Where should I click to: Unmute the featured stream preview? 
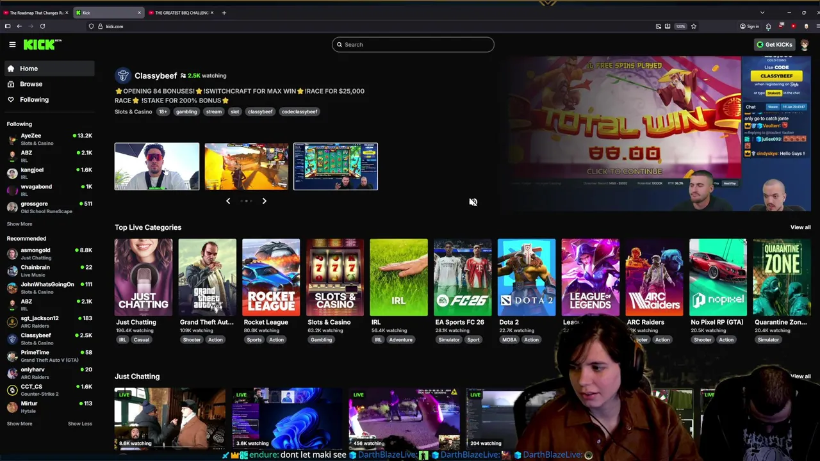[x=473, y=202]
